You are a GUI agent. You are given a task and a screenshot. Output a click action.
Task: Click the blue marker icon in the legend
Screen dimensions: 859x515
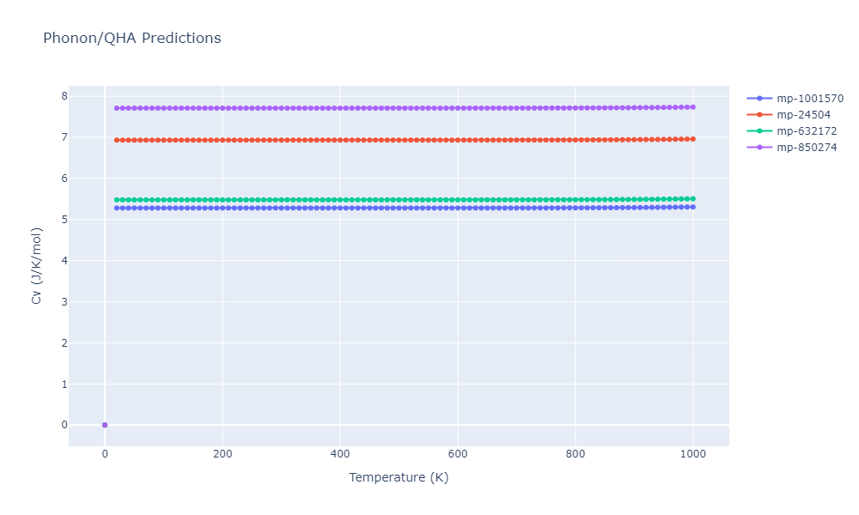click(x=759, y=99)
